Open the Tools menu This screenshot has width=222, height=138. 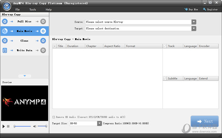point(33,10)
